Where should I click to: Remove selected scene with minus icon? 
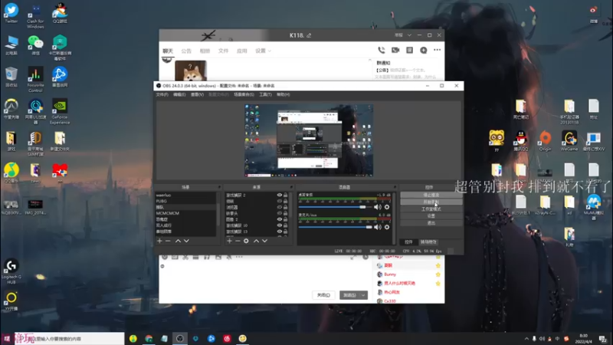pos(168,241)
